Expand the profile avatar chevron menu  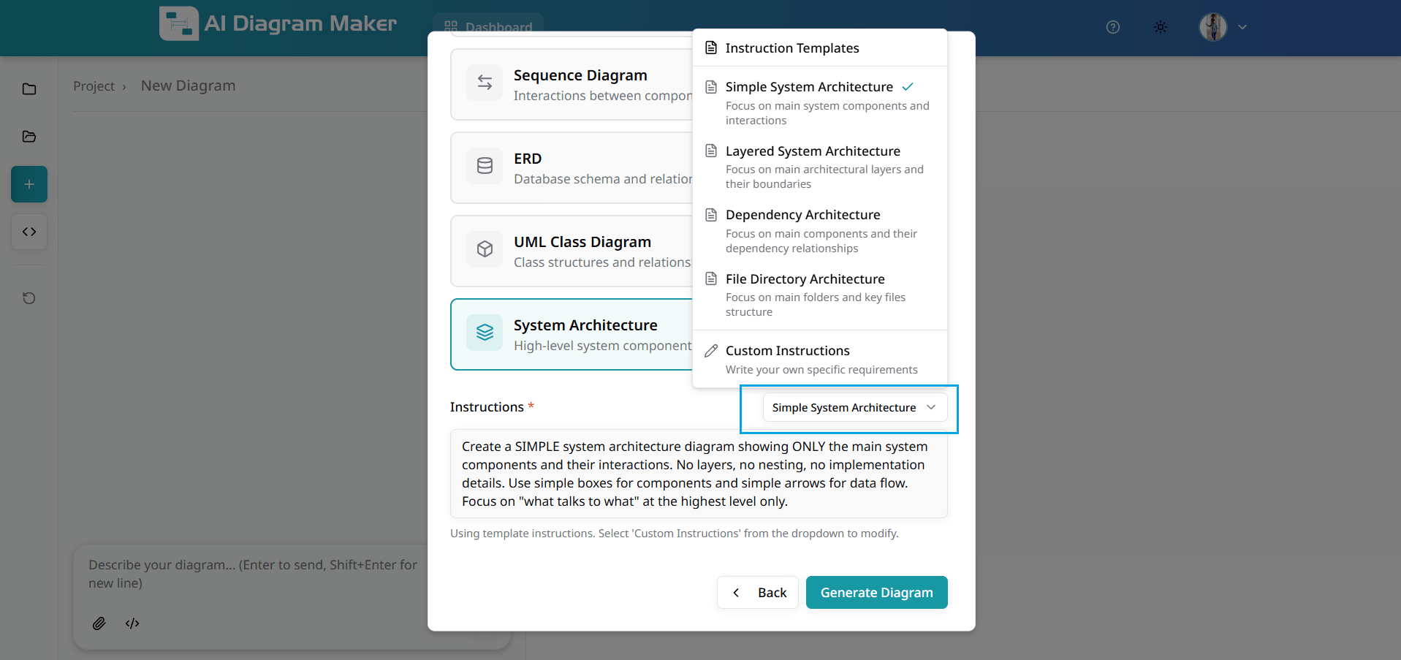1242,26
